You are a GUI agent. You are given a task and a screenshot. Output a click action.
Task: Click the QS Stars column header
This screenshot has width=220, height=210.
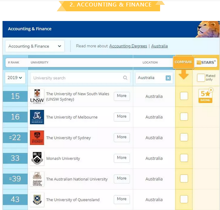(206, 62)
